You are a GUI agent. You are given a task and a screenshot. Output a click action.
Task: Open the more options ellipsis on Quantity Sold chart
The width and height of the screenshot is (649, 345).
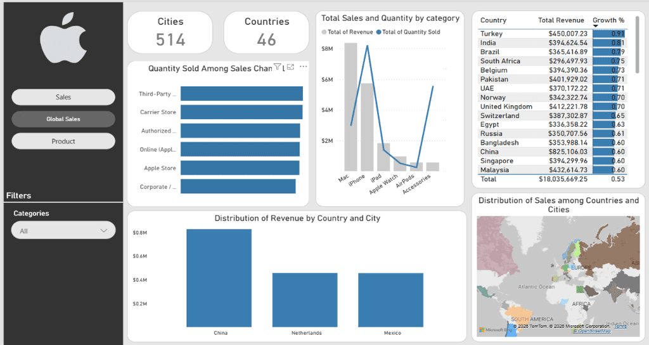(x=304, y=67)
